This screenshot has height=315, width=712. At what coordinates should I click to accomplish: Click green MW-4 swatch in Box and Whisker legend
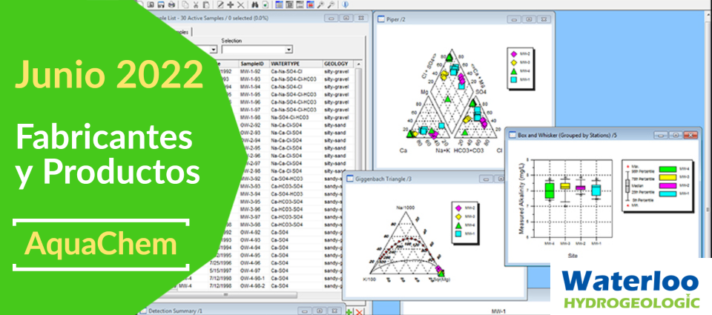tap(668, 169)
